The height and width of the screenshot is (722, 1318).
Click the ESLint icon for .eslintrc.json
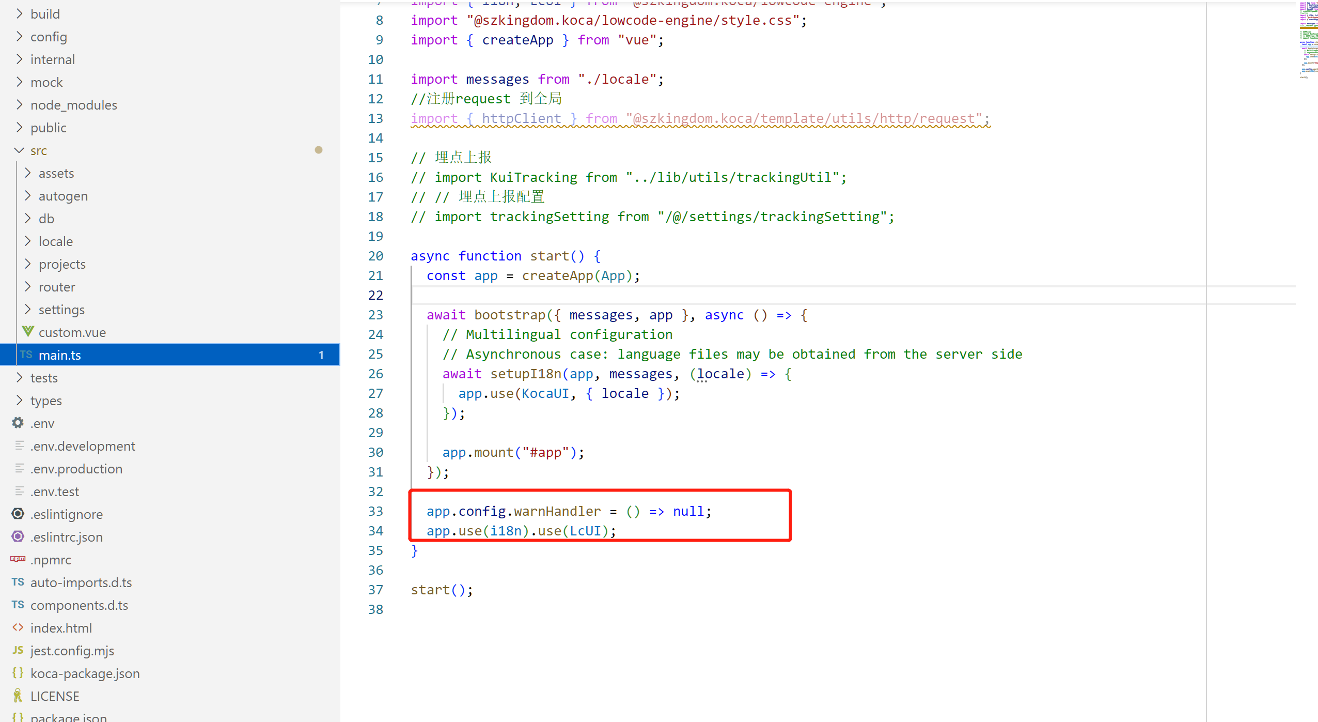18,536
